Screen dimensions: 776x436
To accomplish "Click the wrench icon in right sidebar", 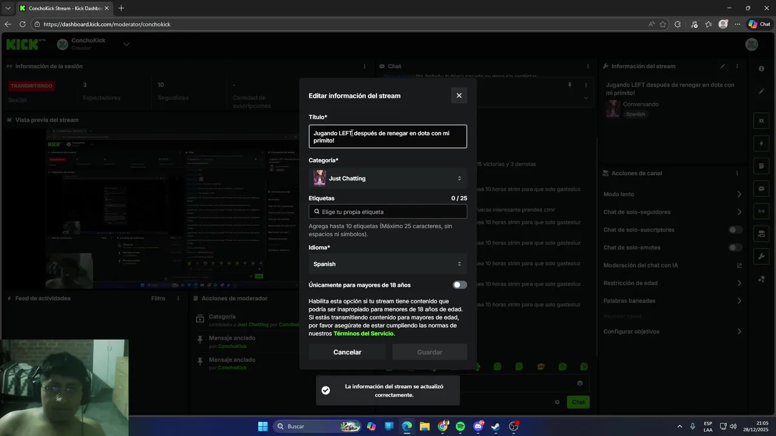I will pos(761,256).
